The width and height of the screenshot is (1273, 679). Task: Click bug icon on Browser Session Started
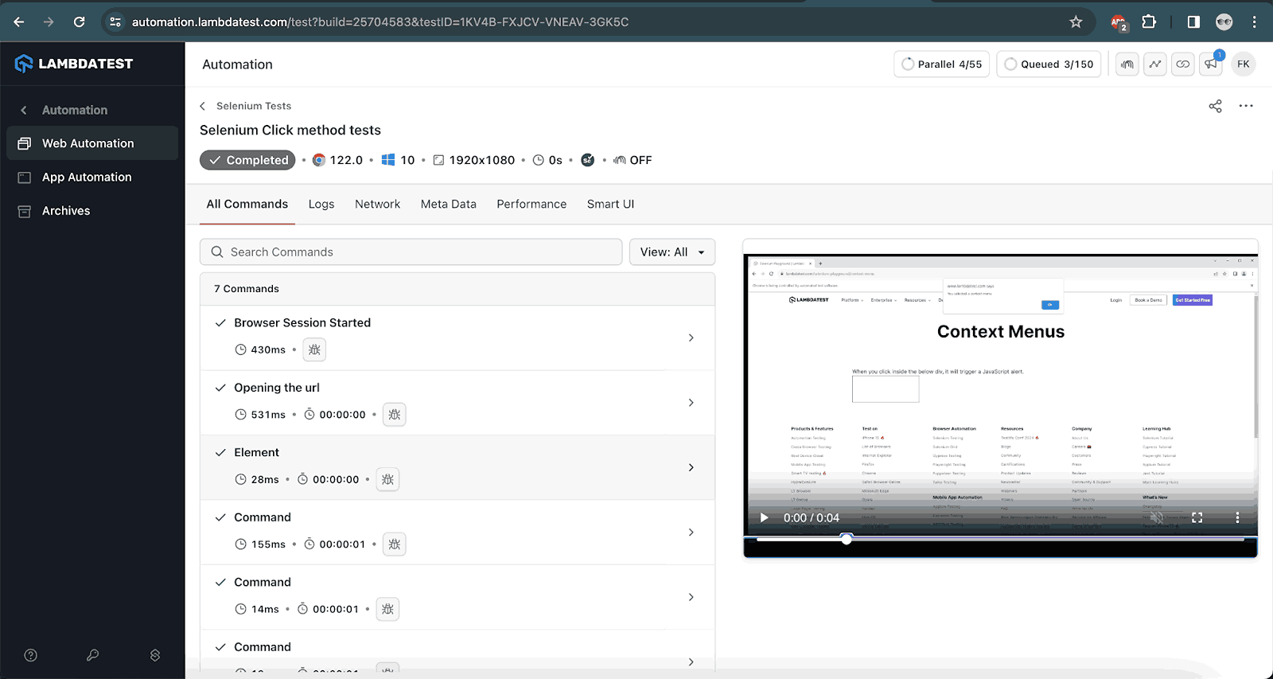coord(314,349)
